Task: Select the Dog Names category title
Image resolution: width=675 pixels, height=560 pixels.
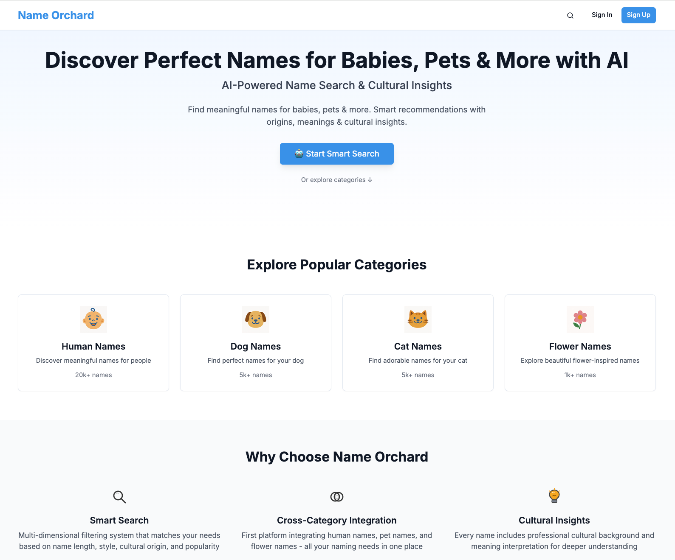Action: (x=256, y=347)
